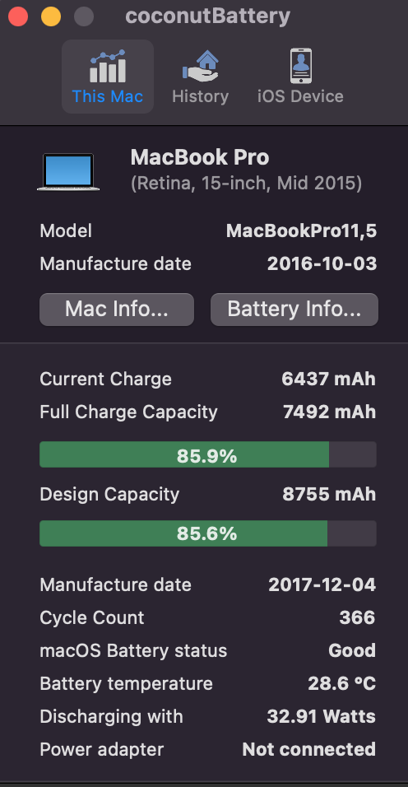Minimize the coconutBattery window
This screenshot has width=408, height=787.
click(51, 16)
